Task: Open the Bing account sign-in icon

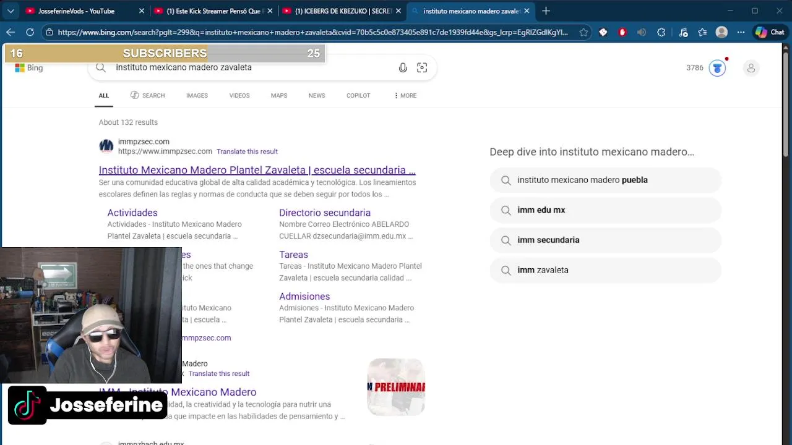Action: coord(751,68)
